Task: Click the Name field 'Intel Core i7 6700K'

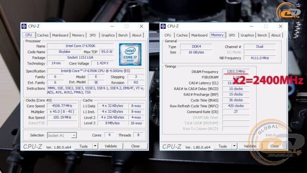Action: (81, 46)
